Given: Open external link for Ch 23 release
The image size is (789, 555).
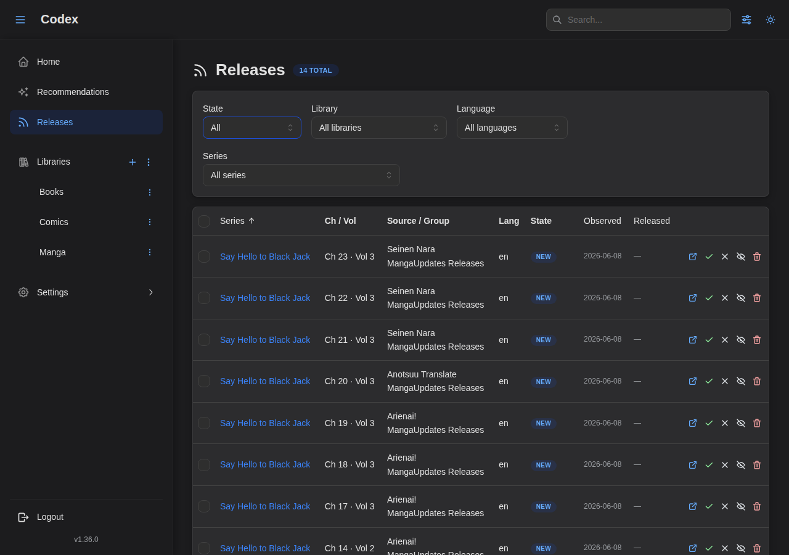Looking at the screenshot, I should [693, 257].
